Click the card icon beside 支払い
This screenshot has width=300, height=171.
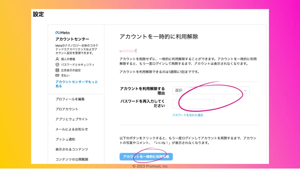click(x=57, y=76)
